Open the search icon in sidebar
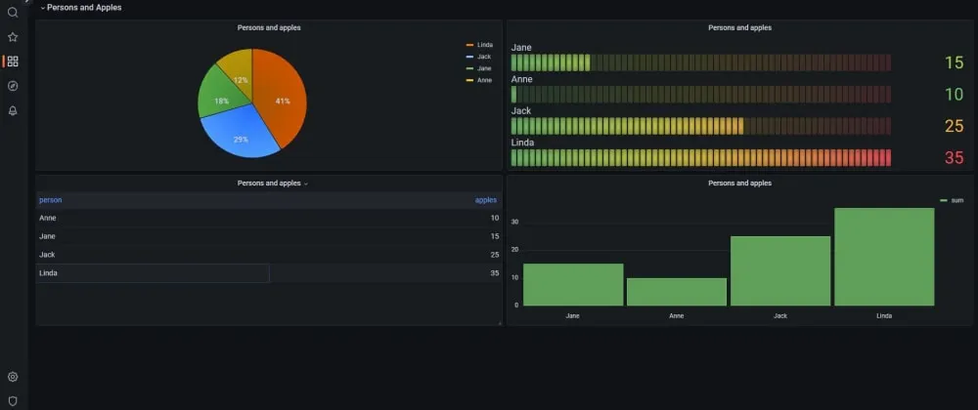This screenshot has width=978, height=410. (x=13, y=13)
